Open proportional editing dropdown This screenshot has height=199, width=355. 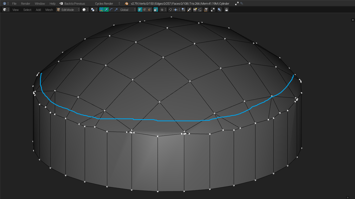(x=163, y=10)
